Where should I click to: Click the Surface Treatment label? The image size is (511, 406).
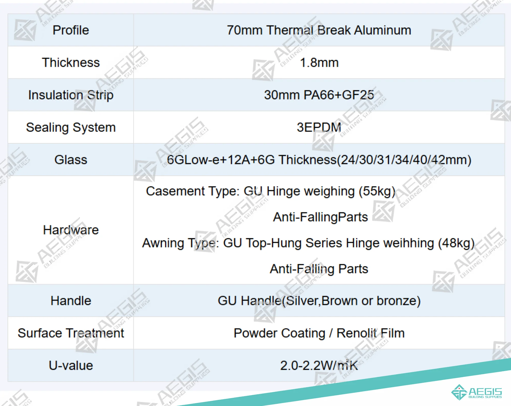[71, 333]
